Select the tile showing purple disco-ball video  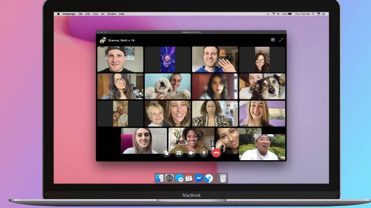167,59
